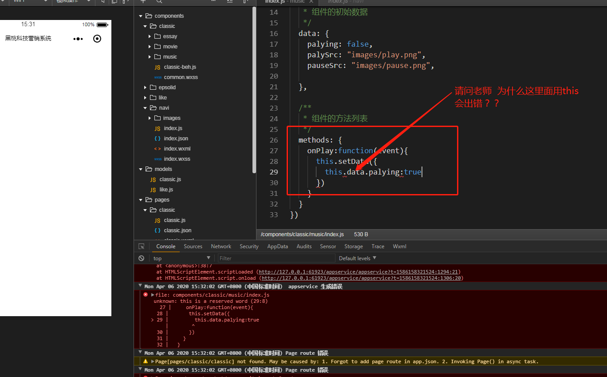
Task: Open the Default levels dropdown
Action: point(357,258)
